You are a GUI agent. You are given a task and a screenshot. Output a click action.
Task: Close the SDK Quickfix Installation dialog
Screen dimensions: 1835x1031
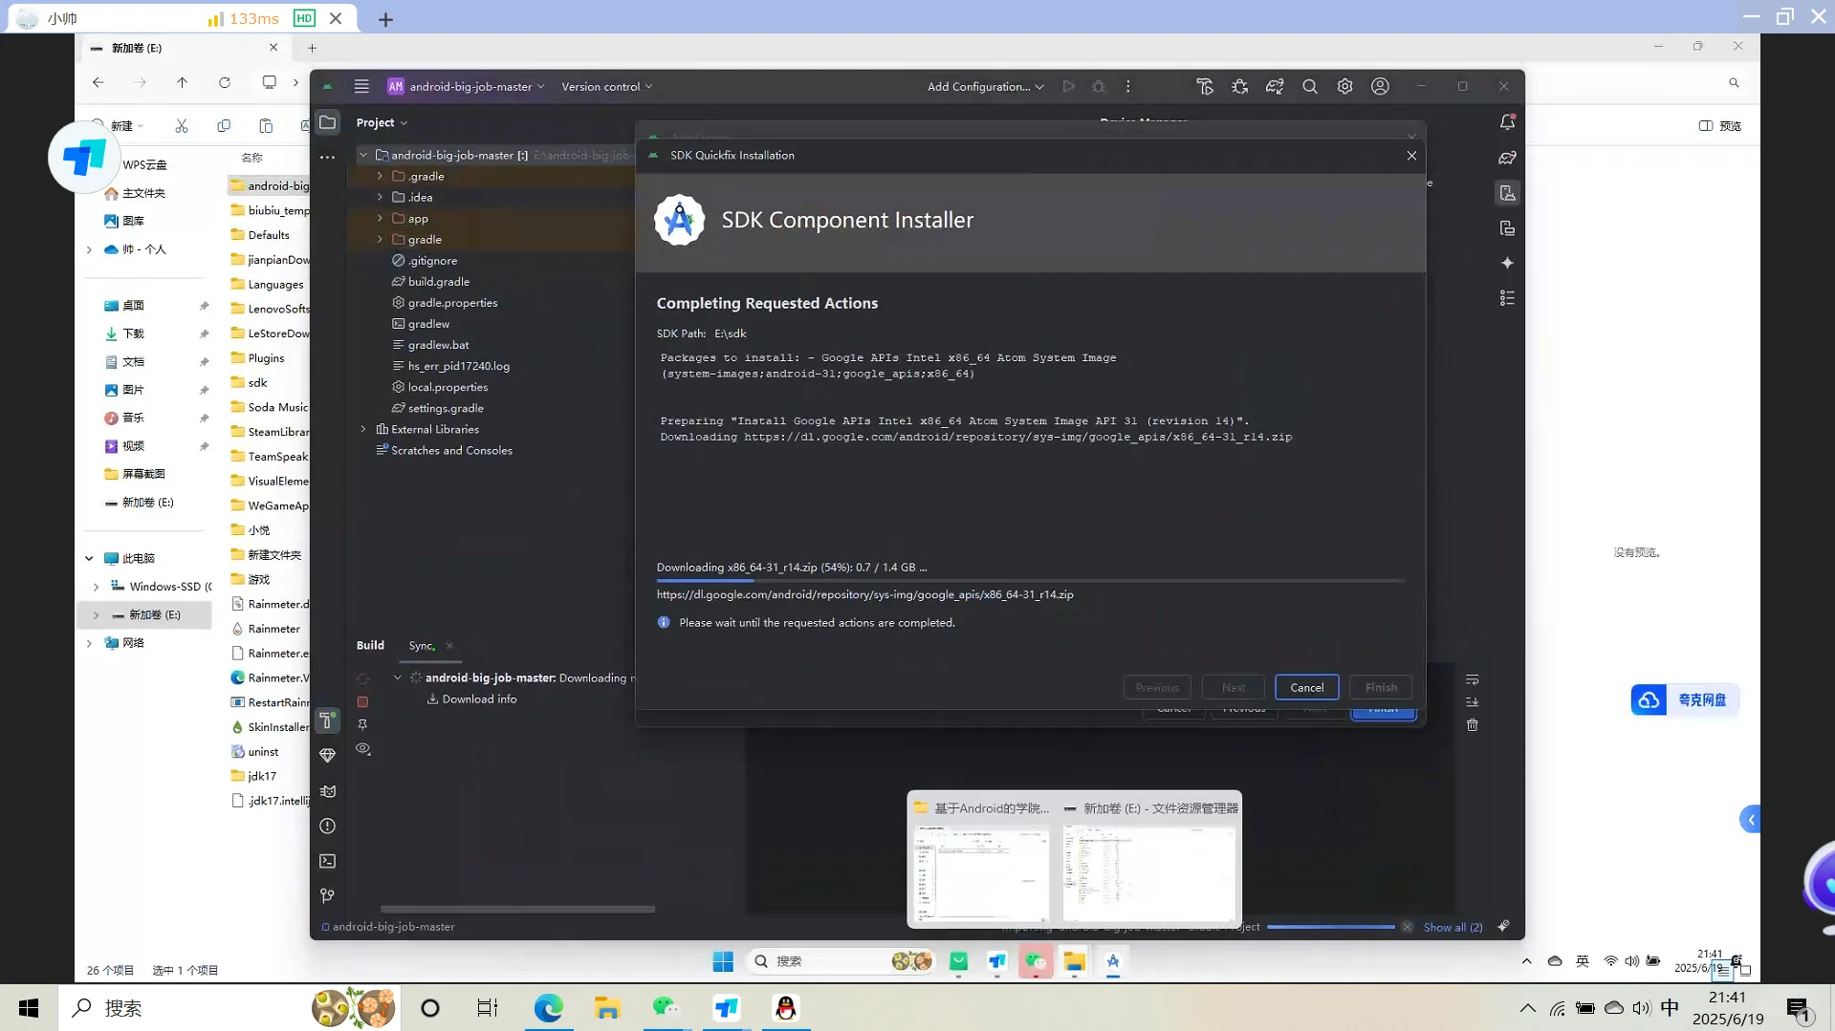[x=1411, y=156]
